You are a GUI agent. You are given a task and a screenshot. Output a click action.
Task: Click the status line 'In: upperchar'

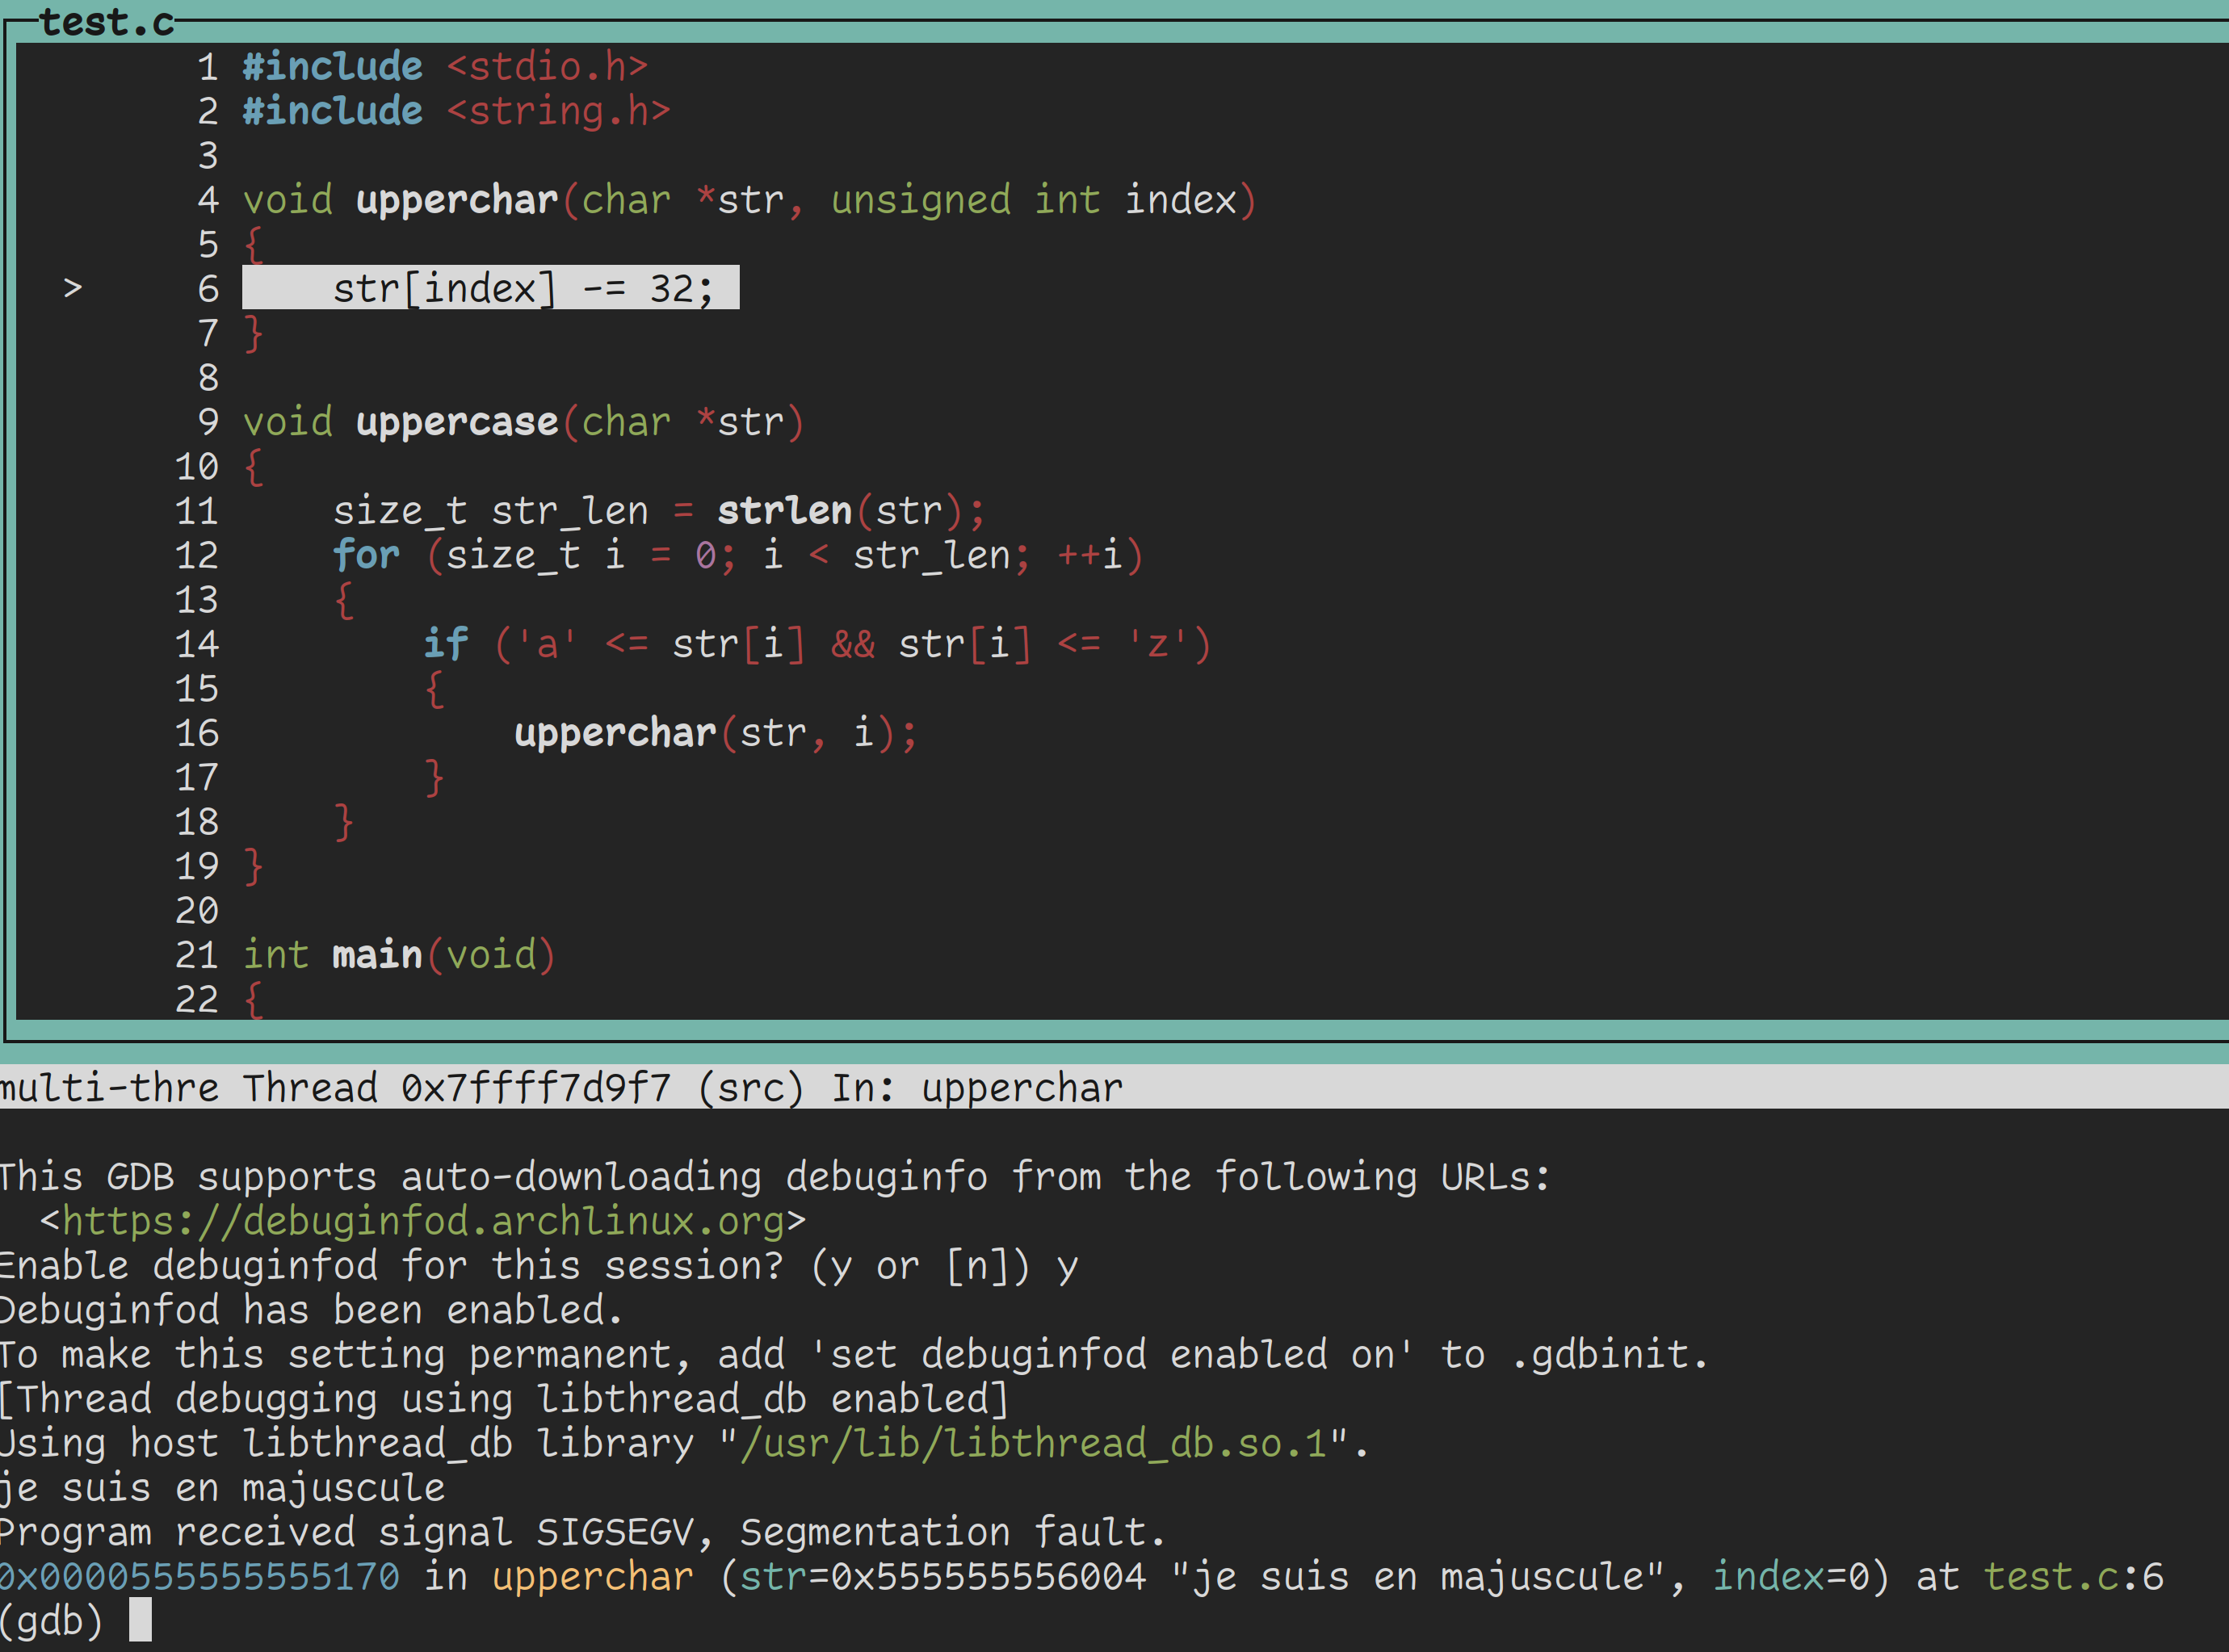coord(977,1088)
